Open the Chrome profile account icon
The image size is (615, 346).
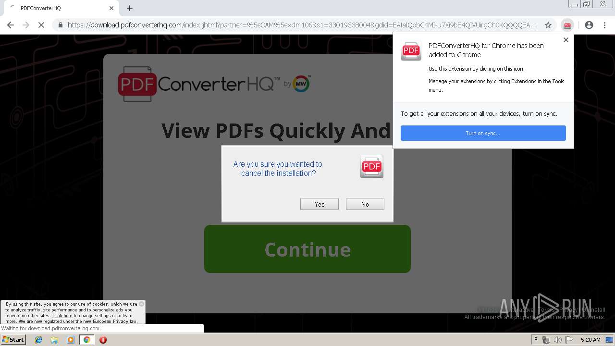tap(589, 25)
